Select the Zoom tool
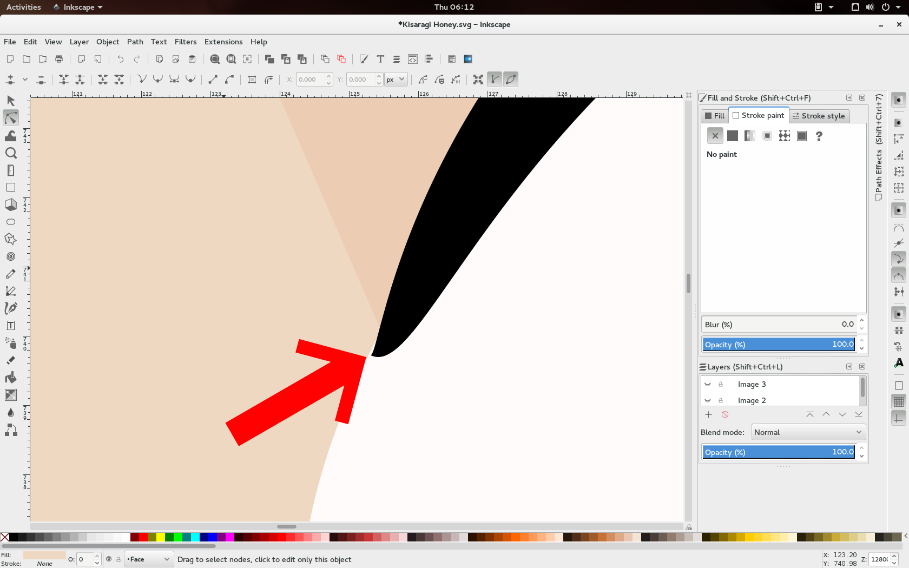The width and height of the screenshot is (909, 568). click(10, 153)
